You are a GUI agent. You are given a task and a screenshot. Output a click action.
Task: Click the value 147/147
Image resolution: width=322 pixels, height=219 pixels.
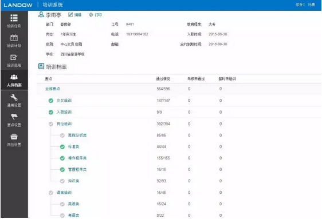click(163, 101)
